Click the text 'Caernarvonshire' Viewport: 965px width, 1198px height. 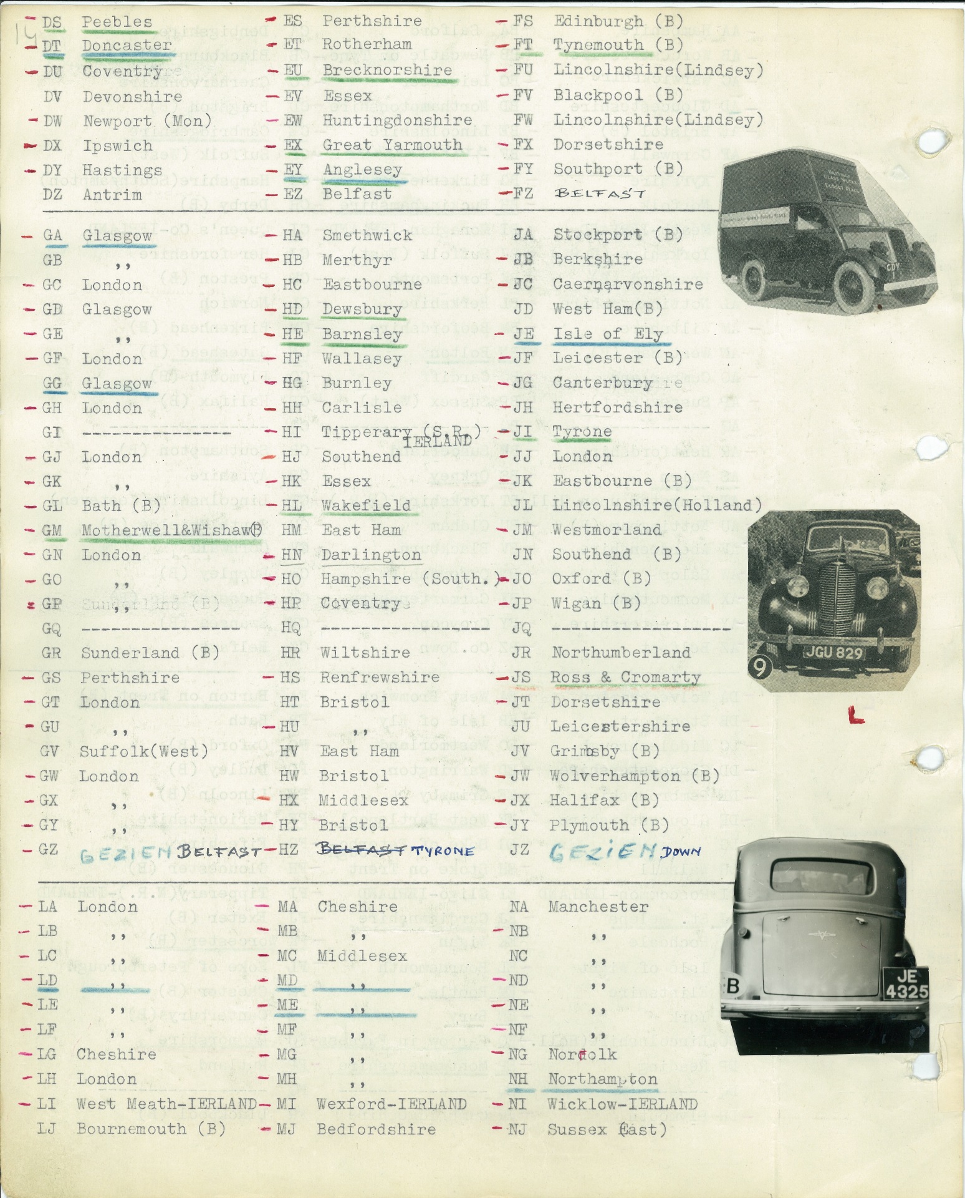point(628,285)
